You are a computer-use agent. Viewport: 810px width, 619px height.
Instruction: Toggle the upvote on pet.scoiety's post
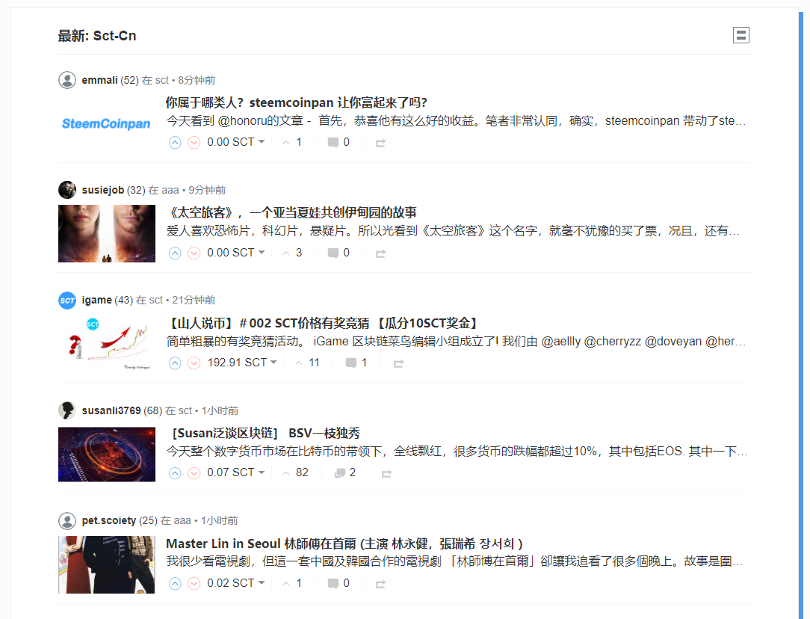point(175,583)
